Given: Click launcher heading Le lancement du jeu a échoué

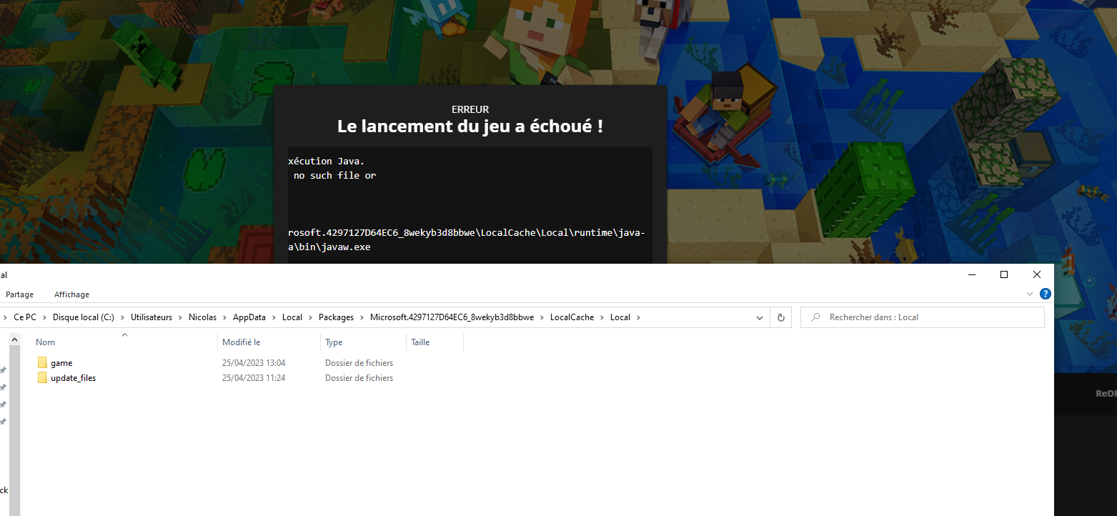Looking at the screenshot, I should 470,126.
